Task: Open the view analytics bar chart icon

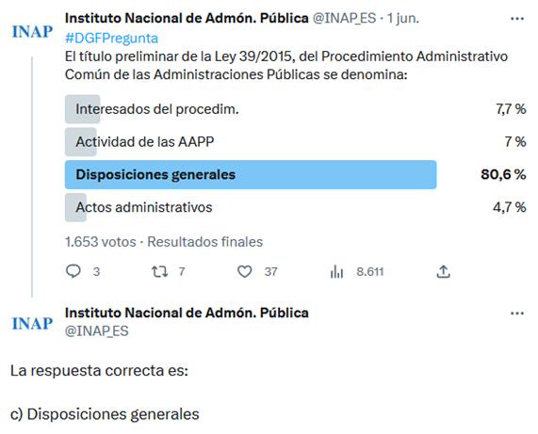Action: pos(336,272)
